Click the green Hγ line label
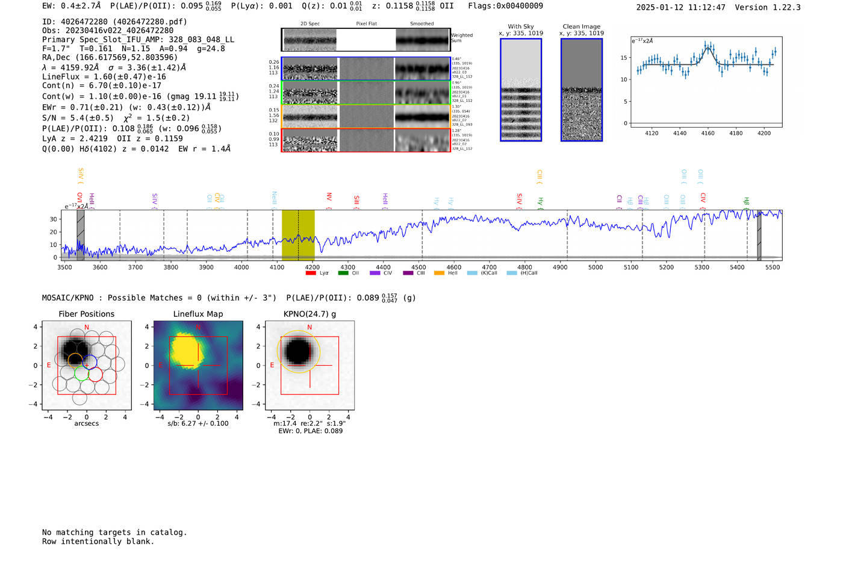Viewport: 843px width, 574px height. (x=541, y=203)
